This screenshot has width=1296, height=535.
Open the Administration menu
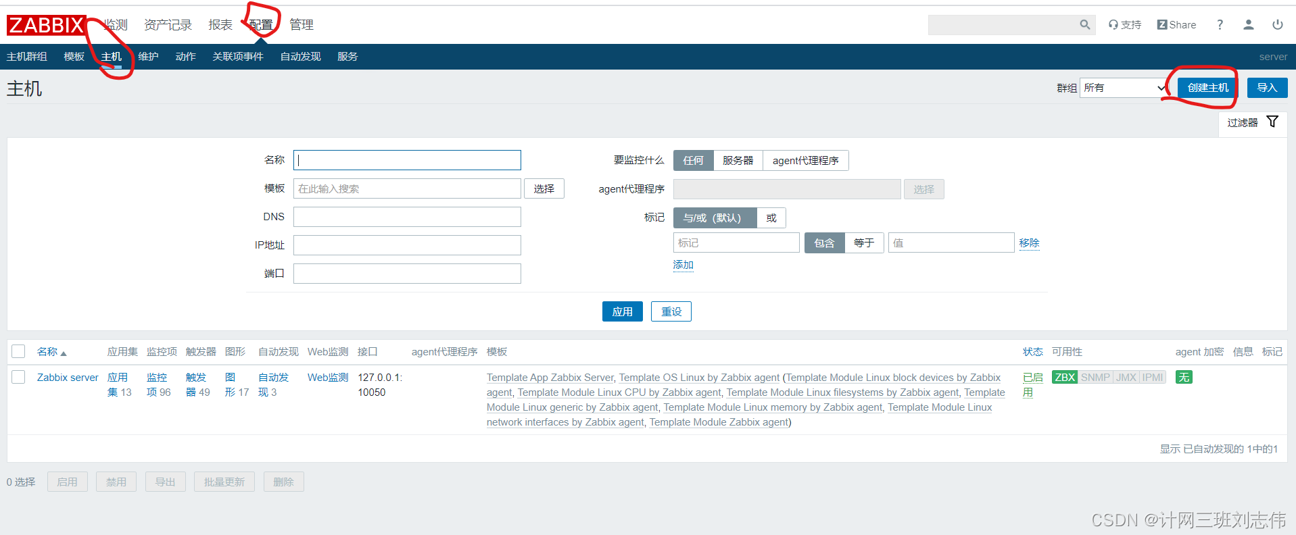pyautogui.click(x=302, y=25)
